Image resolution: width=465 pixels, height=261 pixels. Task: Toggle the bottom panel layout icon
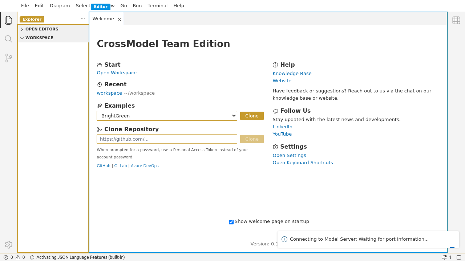(459, 257)
